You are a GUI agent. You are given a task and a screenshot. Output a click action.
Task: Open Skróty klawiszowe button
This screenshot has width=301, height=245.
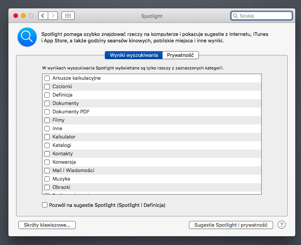point(47,225)
